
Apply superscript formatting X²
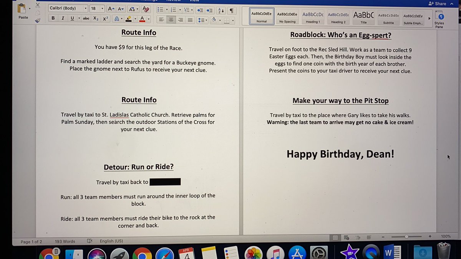[105, 18]
